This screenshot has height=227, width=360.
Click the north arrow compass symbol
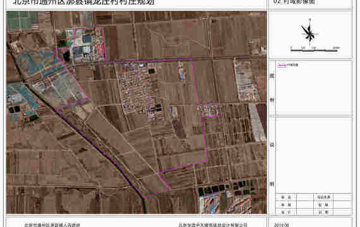pos(309,33)
